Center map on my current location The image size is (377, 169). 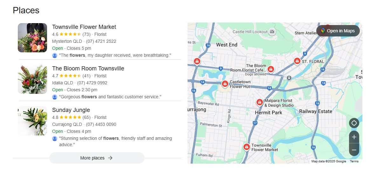[x=354, y=123]
